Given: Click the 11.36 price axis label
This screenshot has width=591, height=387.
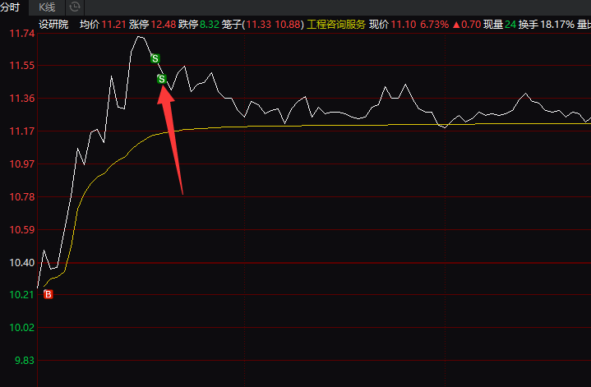Looking at the screenshot, I should pos(22,99).
